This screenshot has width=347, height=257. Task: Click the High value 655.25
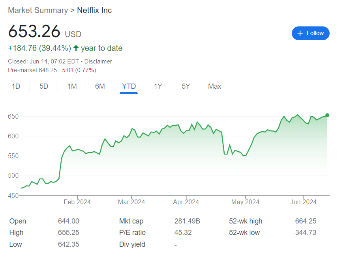69,233
